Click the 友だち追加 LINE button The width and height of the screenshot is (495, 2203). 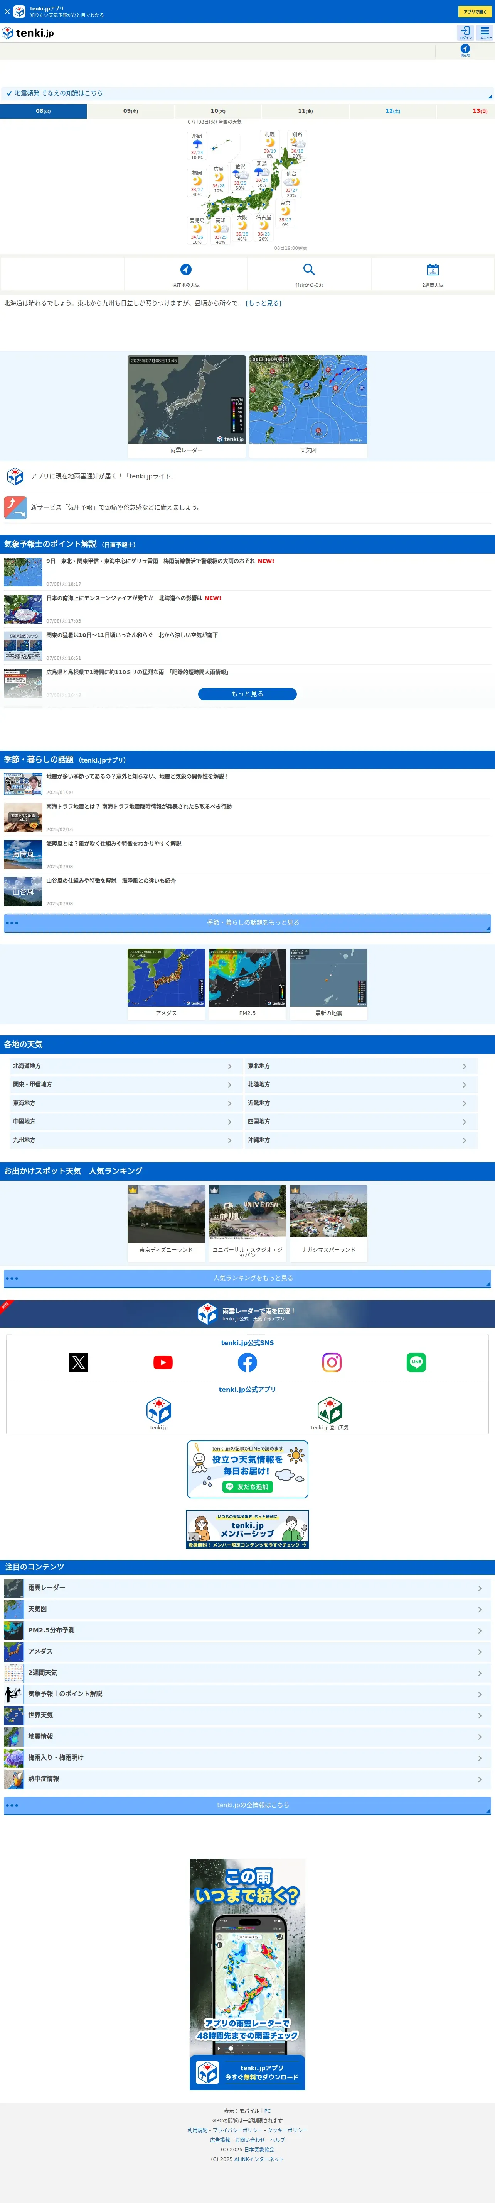[x=247, y=1487]
